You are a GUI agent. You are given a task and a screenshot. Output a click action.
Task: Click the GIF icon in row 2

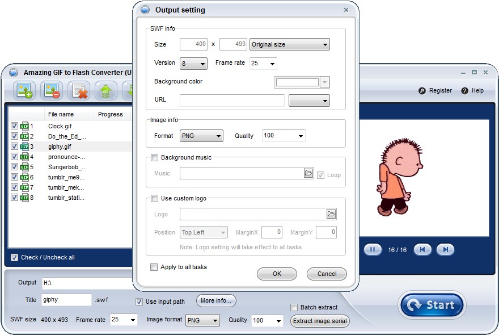pos(24,136)
